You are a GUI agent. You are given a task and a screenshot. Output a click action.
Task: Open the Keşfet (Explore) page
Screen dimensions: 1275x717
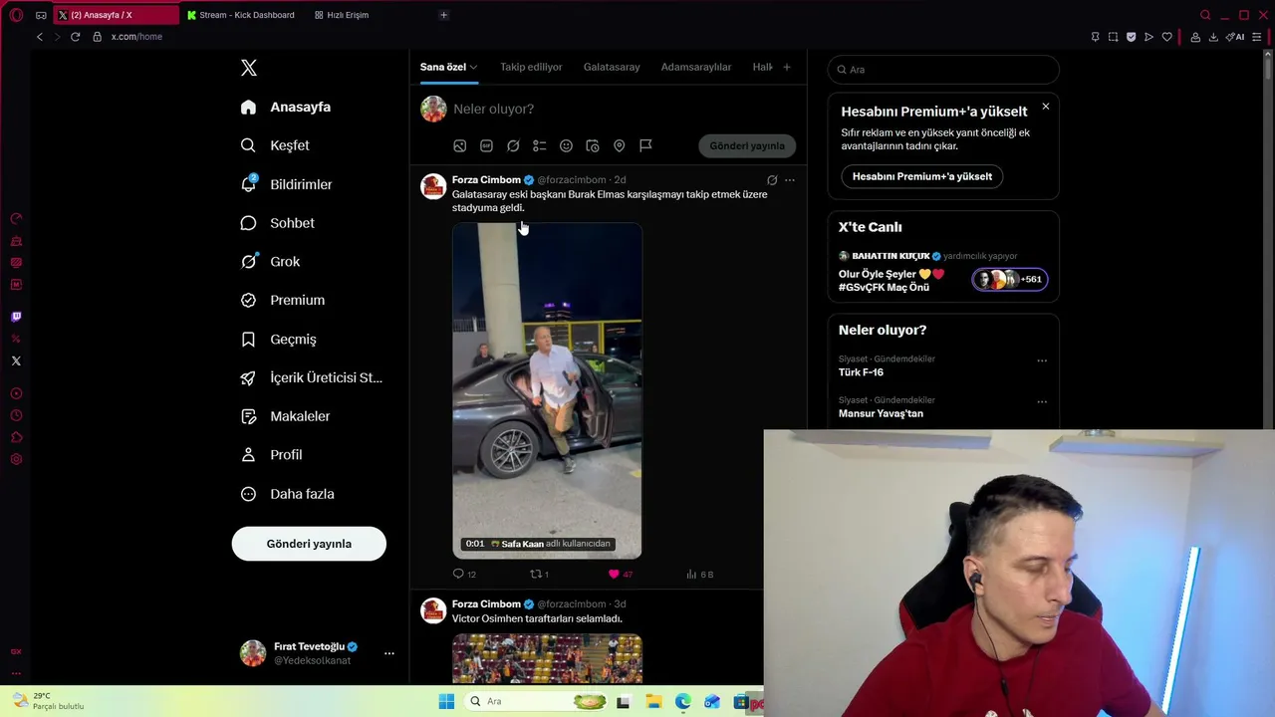[x=275, y=145]
